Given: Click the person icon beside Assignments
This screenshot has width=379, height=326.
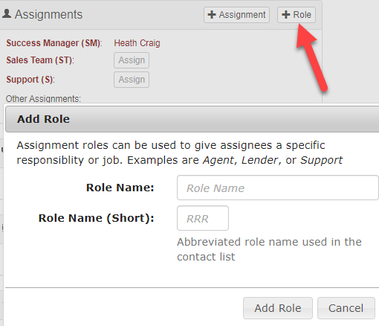Looking at the screenshot, I should pyautogui.click(x=7, y=13).
